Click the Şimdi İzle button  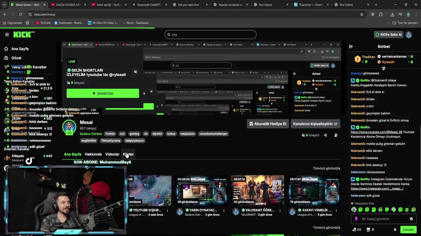point(103,93)
